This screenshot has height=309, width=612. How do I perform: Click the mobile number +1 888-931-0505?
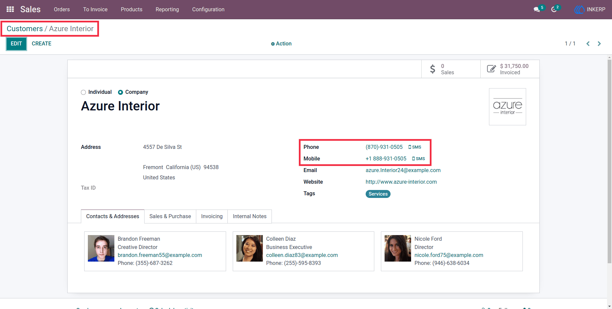(386, 159)
